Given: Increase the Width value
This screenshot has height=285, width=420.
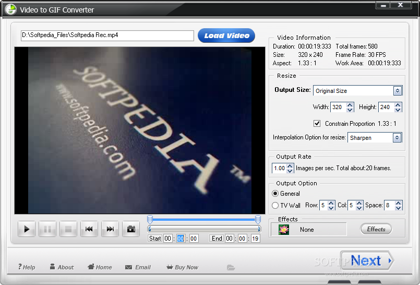Looking at the screenshot, I should 350,105.
